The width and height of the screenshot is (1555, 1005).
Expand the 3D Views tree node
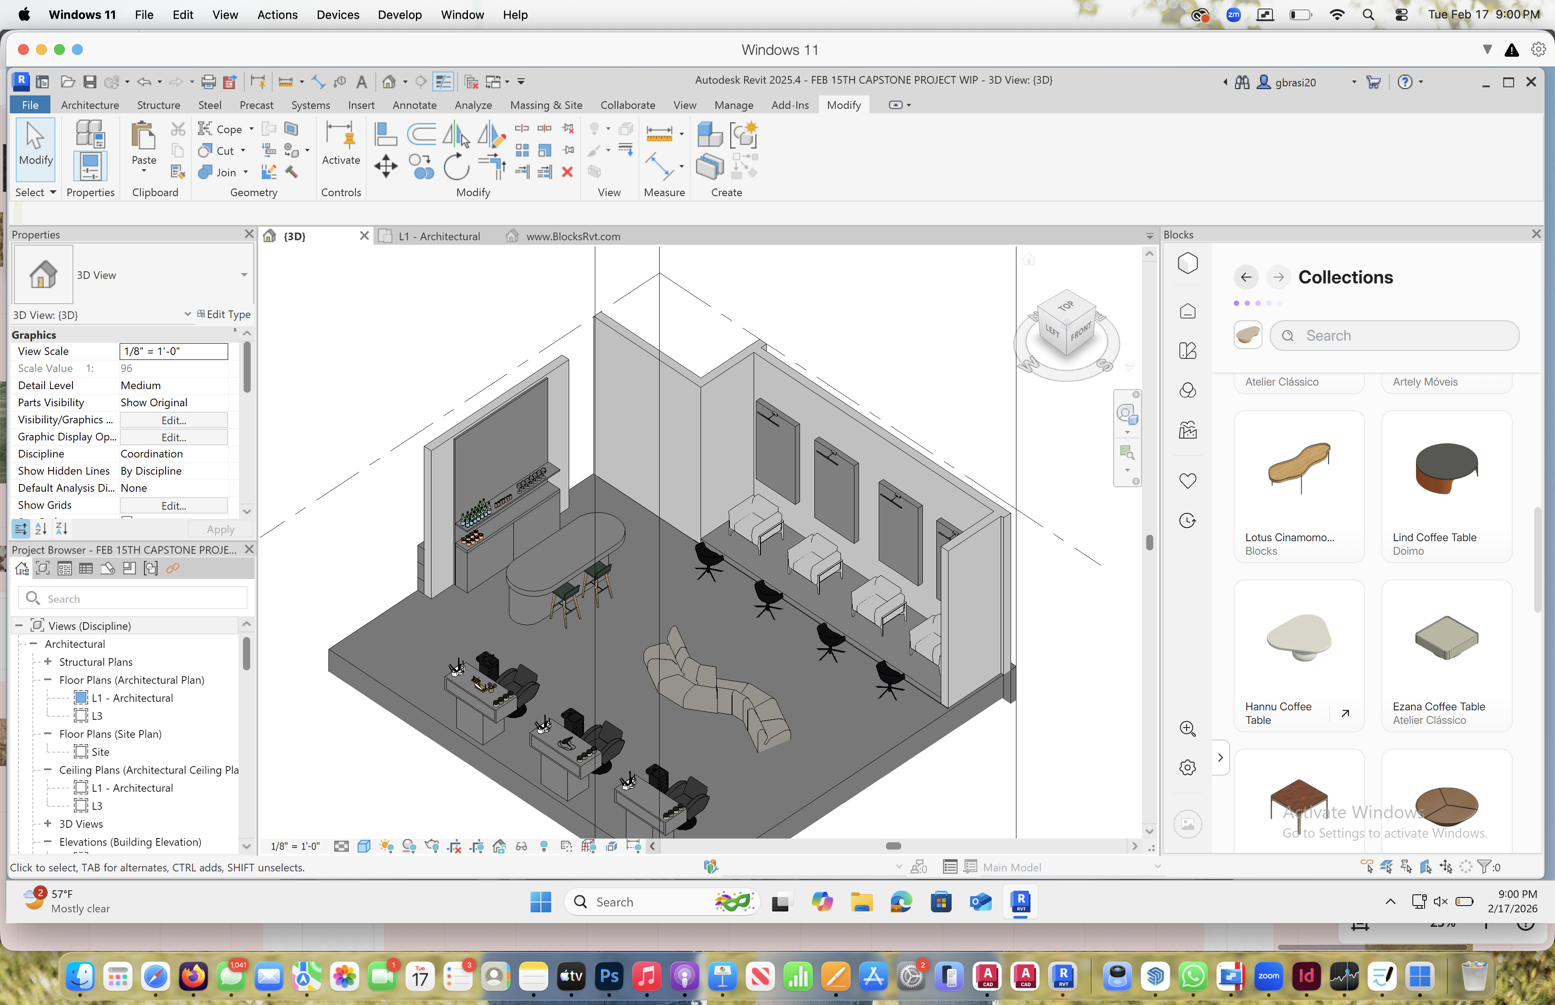point(48,824)
